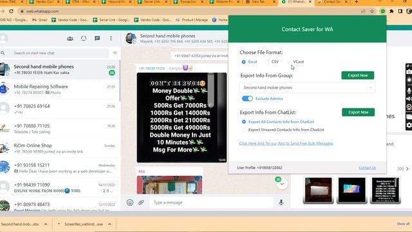Viewport: 412px width, 232px height.
Task: Record a voice message with microphone
Action: pos(281,202)
